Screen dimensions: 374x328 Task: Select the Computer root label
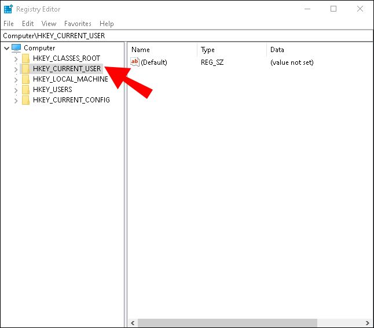pyautogui.click(x=39, y=48)
